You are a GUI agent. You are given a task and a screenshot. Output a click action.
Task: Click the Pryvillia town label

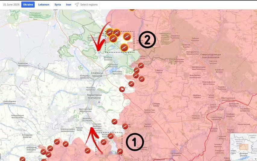pos(186,46)
